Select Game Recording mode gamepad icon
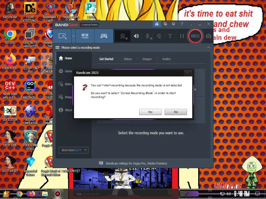Screen dimensions: 266x199 (x=104, y=36)
